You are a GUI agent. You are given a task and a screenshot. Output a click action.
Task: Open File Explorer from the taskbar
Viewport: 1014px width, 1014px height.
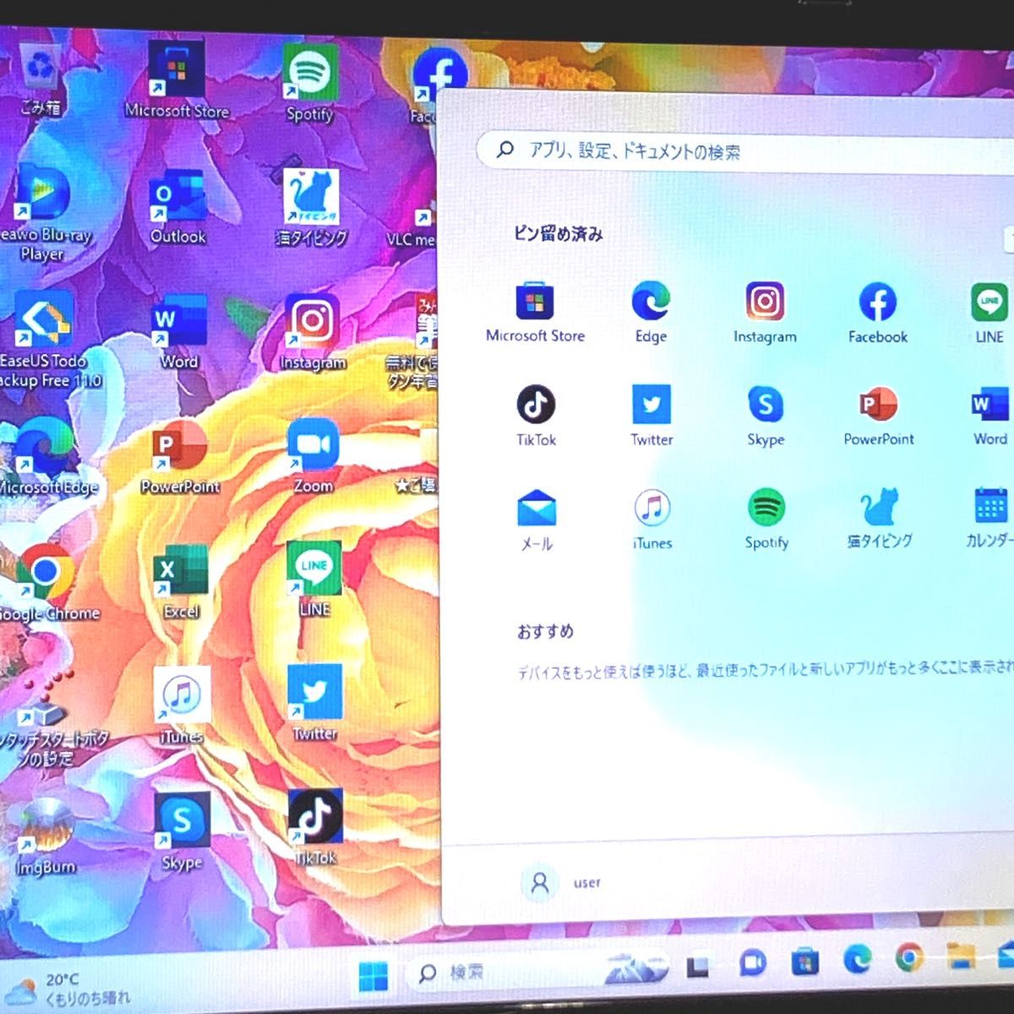tap(960, 956)
